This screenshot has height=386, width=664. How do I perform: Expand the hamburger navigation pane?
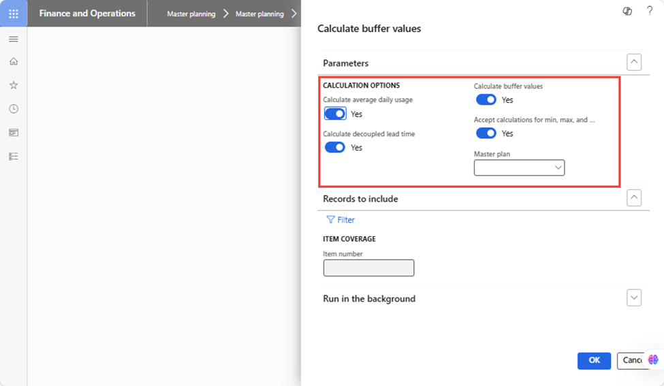click(14, 39)
